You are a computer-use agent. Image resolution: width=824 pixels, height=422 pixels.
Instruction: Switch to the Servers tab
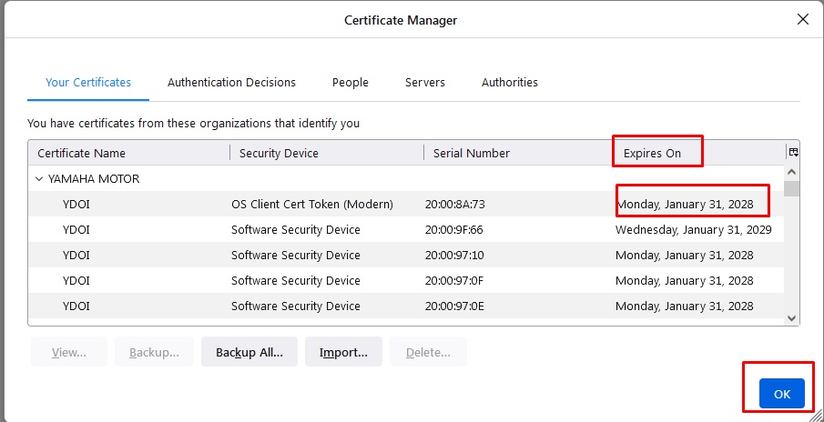tap(424, 83)
